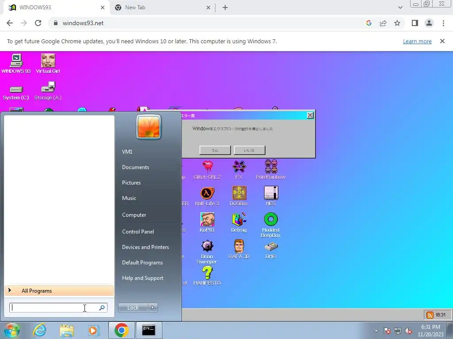Share this page using the share icon
Screen dimensions: 453x339
[383, 23]
